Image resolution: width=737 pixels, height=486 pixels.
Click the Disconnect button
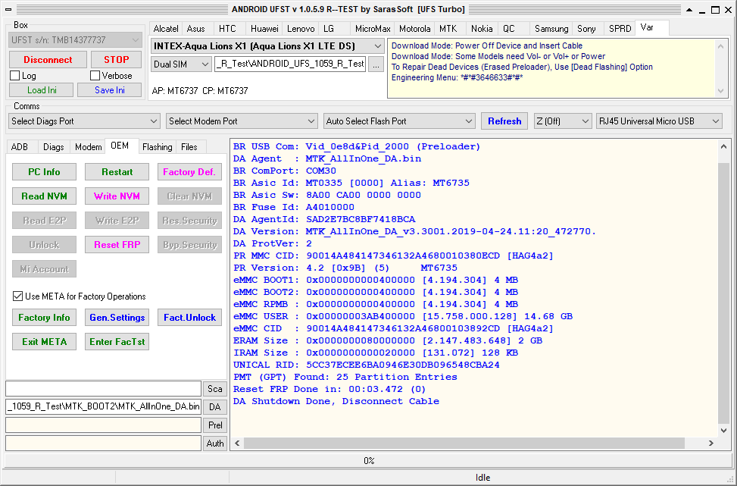(48, 60)
